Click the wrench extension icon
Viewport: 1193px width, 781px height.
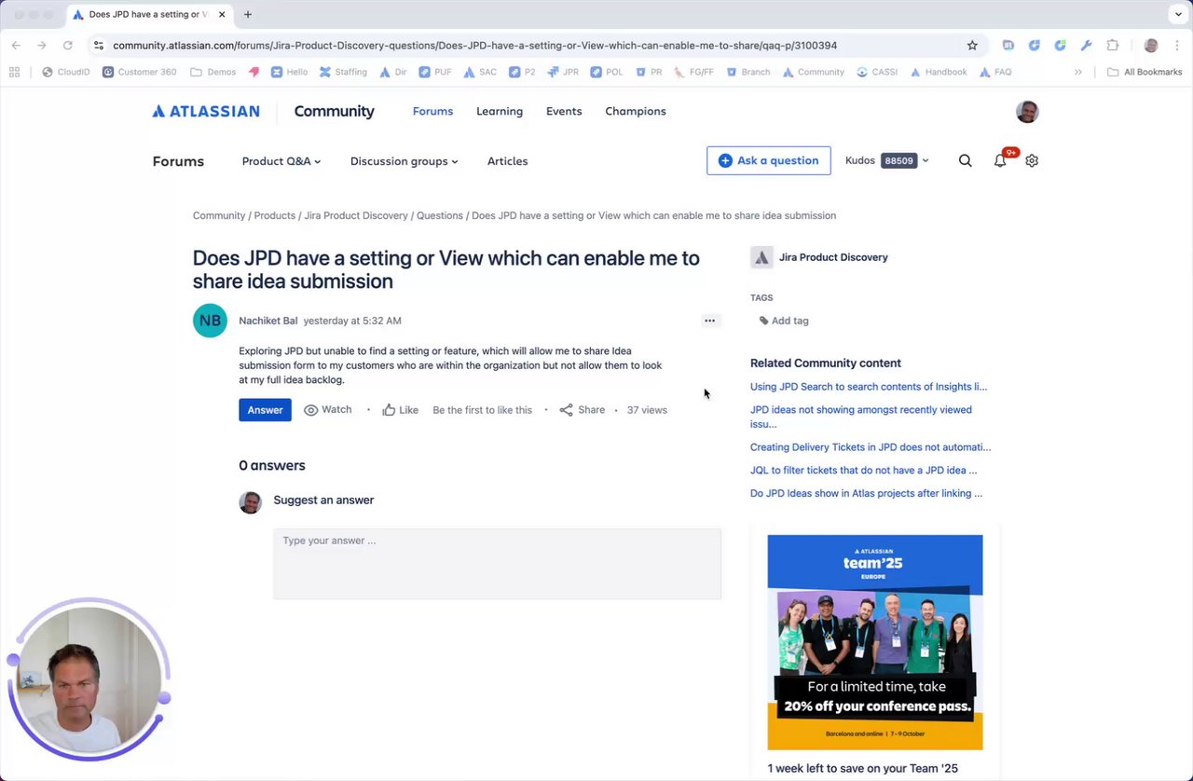pos(1087,45)
